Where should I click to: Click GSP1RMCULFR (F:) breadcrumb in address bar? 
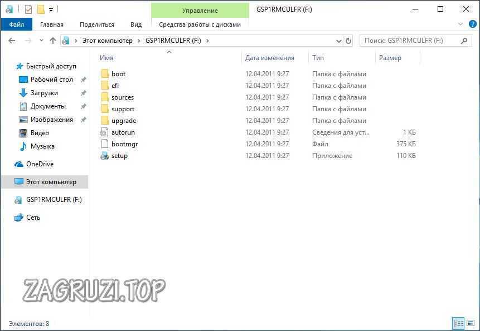pyautogui.click(x=173, y=41)
